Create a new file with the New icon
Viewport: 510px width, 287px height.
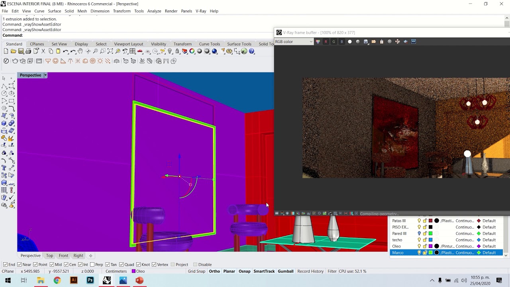[x=6, y=51]
